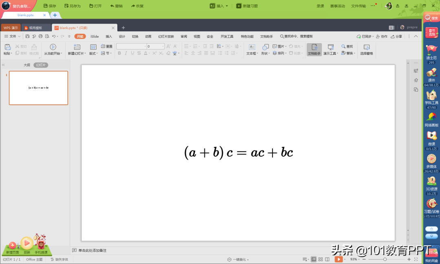Image resolution: width=440 pixels, height=264 pixels.
Task: Open the font size dropdown
Action: [163, 46]
